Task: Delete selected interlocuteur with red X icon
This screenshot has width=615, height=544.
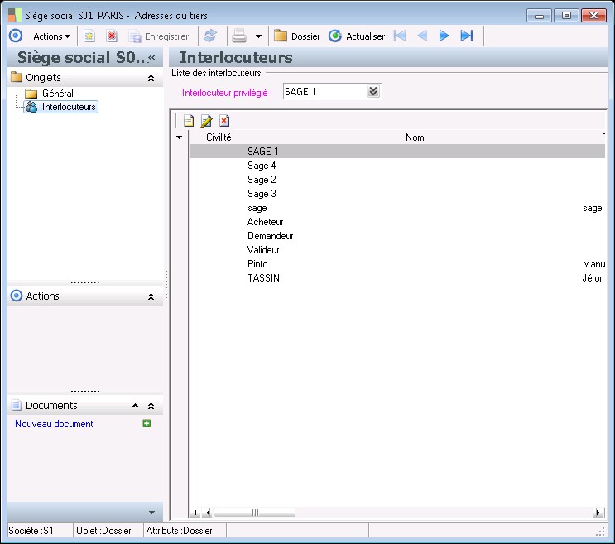Action: pos(223,121)
